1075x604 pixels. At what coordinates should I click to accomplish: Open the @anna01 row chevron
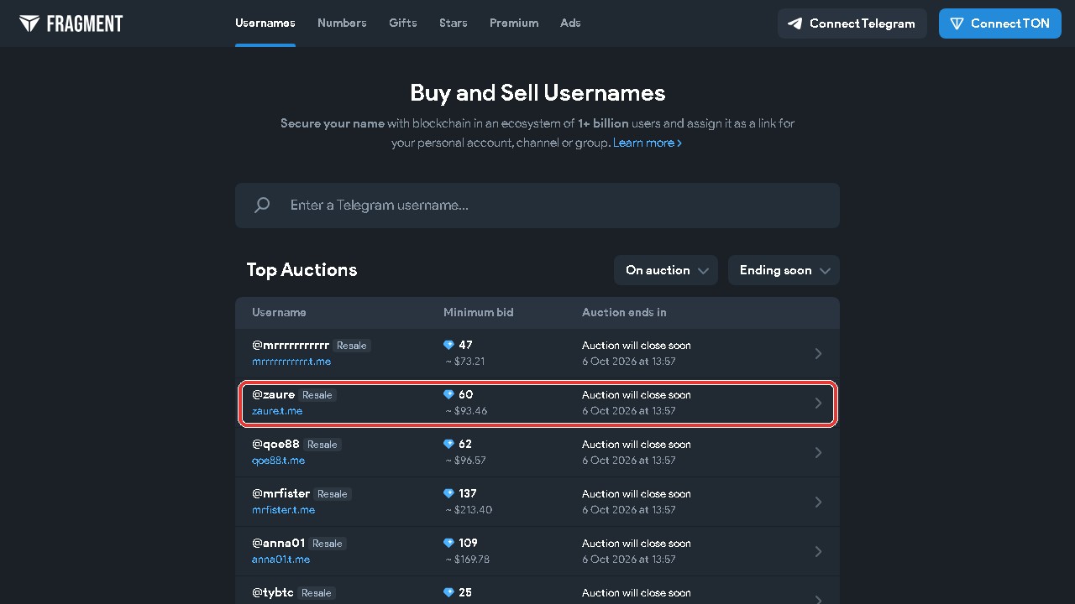[x=818, y=552]
